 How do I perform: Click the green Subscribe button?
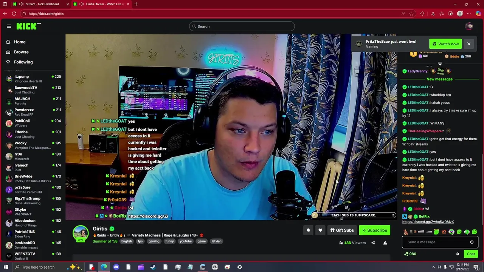tap(374, 230)
